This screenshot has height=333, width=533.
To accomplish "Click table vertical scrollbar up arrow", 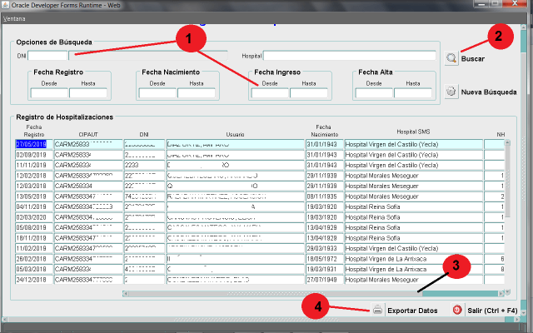I will pyautogui.click(x=507, y=142).
